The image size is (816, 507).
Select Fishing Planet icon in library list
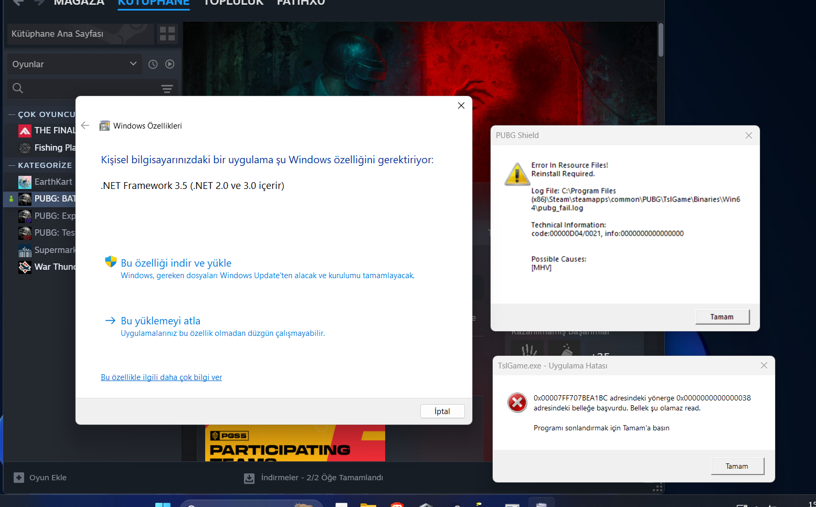click(25, 147)
